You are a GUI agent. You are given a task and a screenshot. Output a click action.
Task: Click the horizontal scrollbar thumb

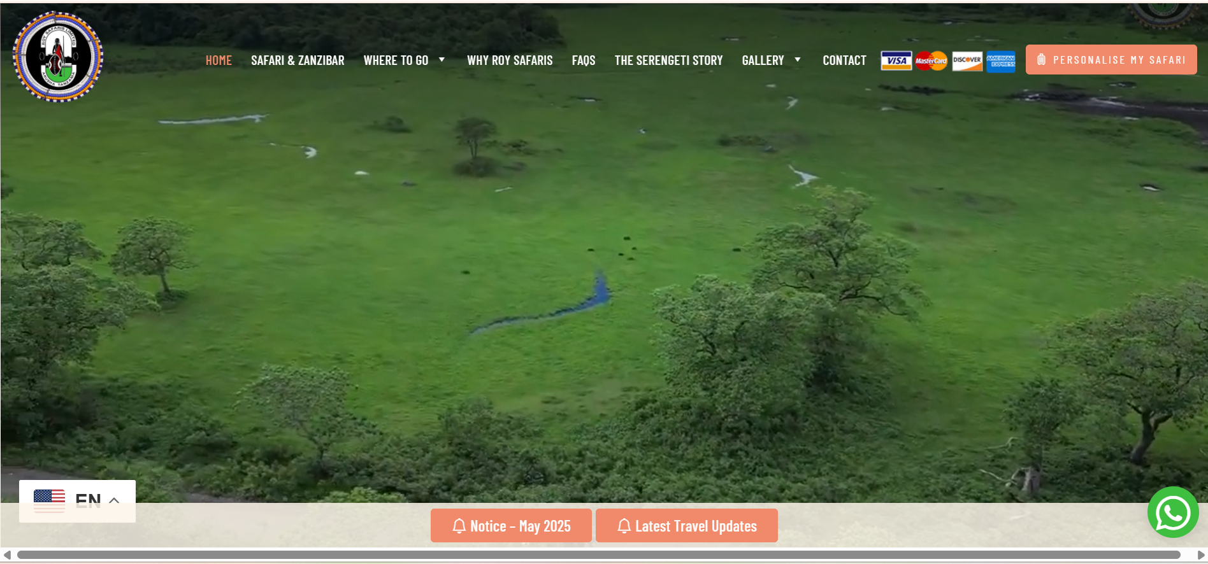pos(599,555)
